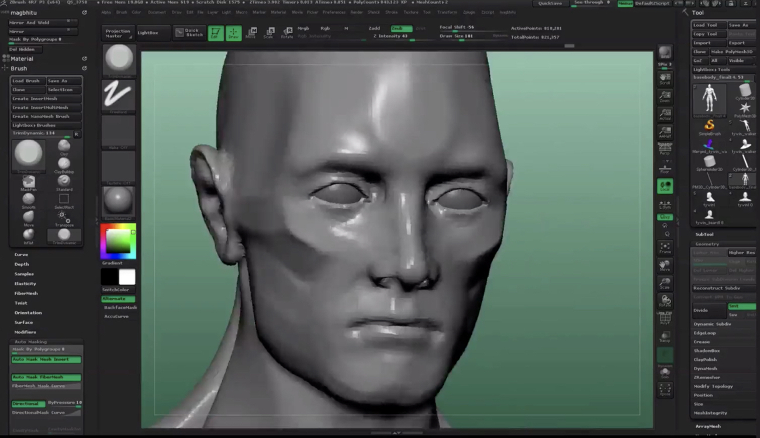The image size is (760, 438).
Task: Select the ClayBuildup brush icon
Action: pyautogui.click(x=64, y=164)
